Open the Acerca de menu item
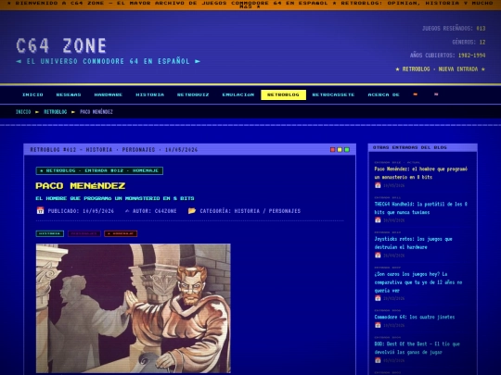The height and width of the screenshot is (375, 501). pyautogui.click(x=383, y=94)
